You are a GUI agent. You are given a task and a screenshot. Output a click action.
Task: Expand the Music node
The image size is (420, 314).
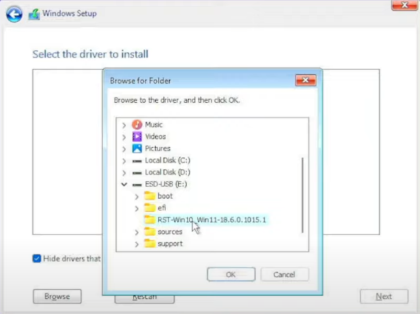124,125
